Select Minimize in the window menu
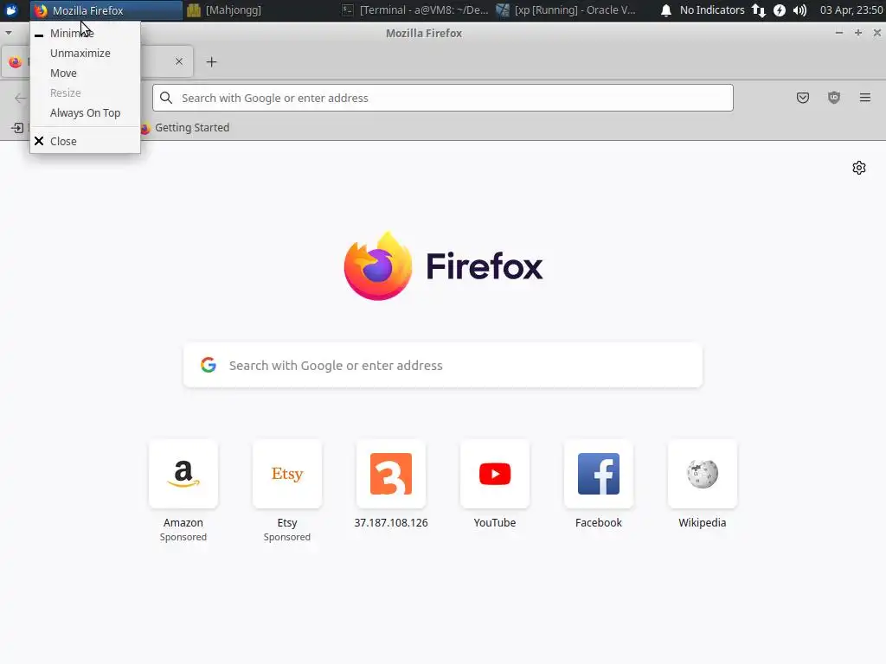 pos(85,34)
